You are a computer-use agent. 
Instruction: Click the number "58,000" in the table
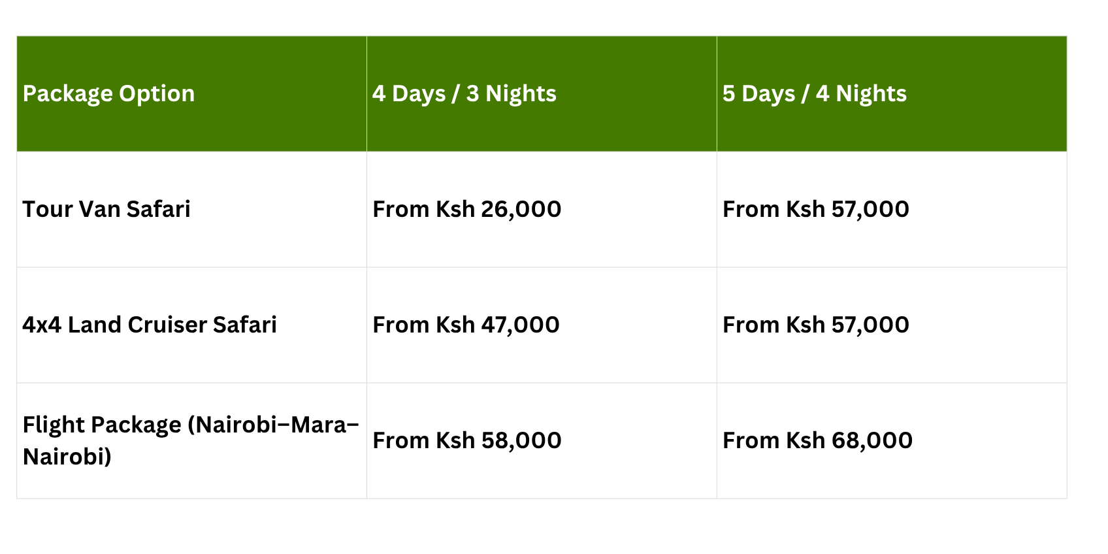[521, 440]
